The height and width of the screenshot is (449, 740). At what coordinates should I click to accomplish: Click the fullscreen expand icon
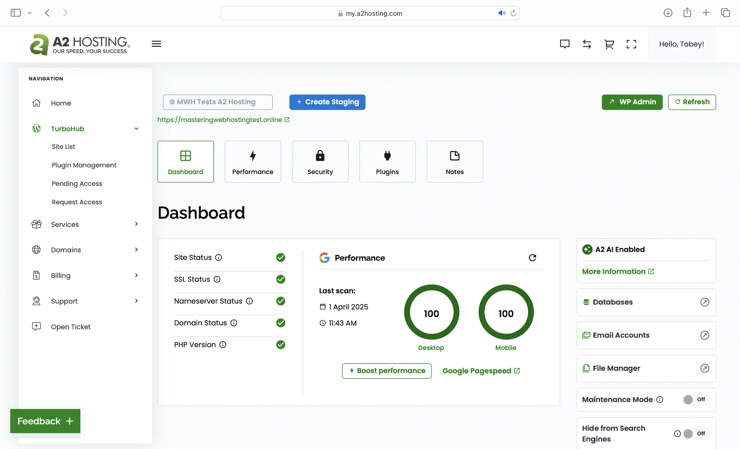click(x=631, y=44)
